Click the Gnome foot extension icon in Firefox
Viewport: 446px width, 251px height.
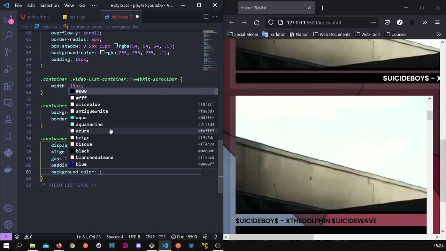coord(412,23)
